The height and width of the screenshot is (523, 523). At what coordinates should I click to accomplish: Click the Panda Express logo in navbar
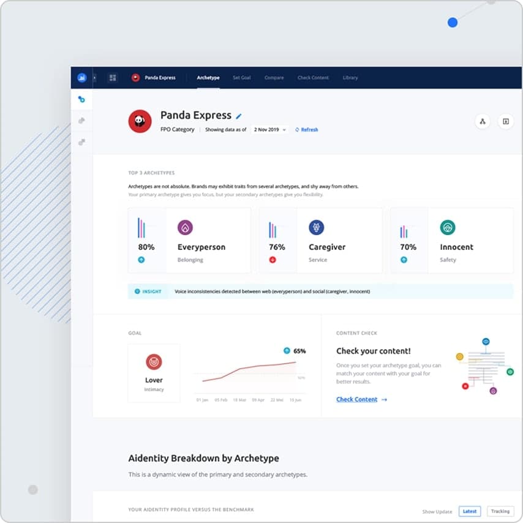[135, 78]
